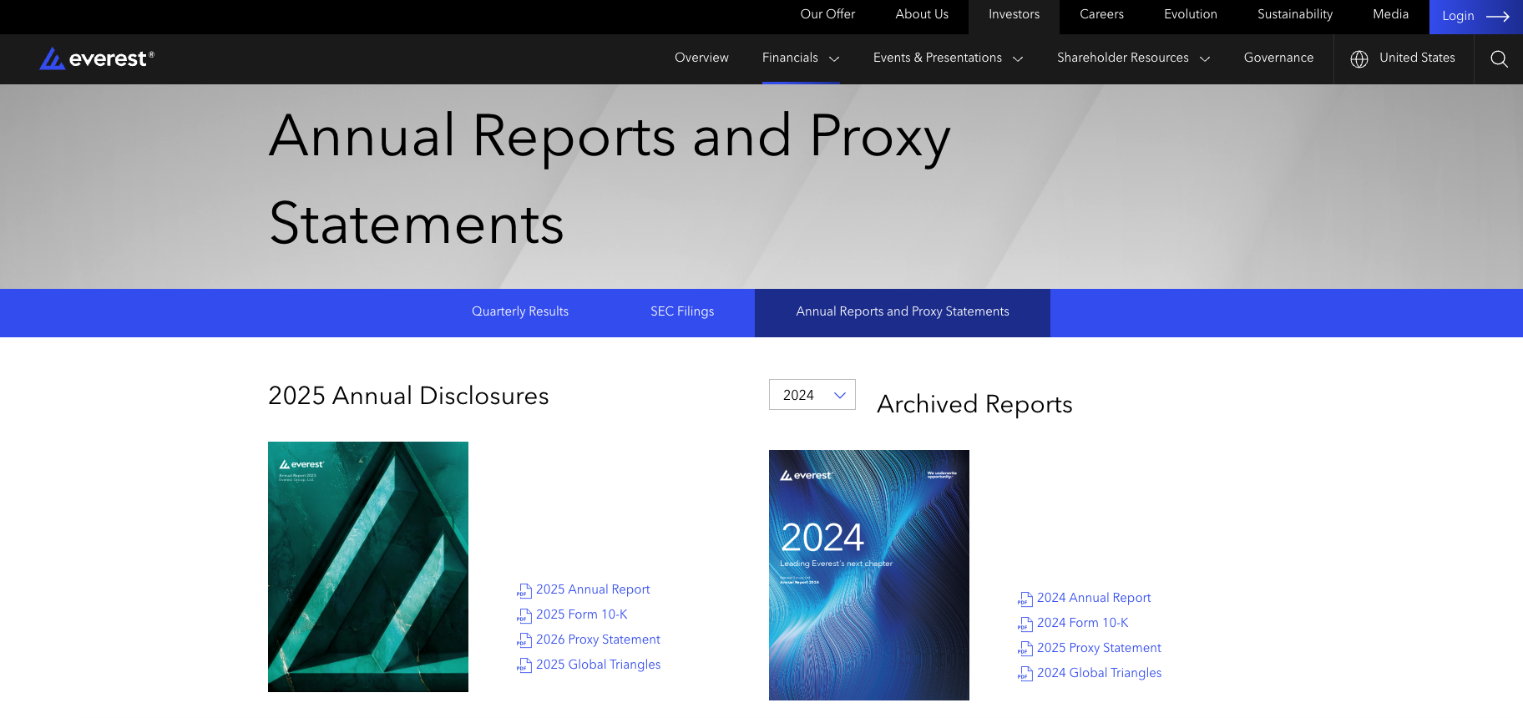Screen dimensions: 1523x718
Task: Click the Everest logo in header
Action: [97, 58]
